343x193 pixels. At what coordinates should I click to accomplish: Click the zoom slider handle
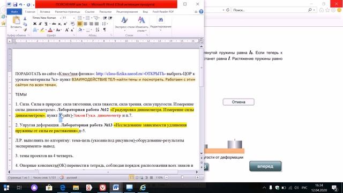click(x=182, y=177)
